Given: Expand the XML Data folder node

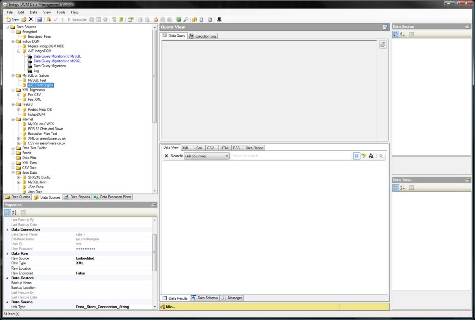Looking at the screenshot, I should 13,163.
